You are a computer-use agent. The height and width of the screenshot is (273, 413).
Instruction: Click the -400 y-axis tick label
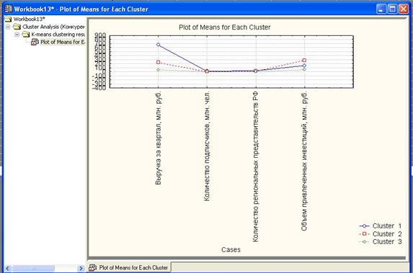click(x=99, y=88)
